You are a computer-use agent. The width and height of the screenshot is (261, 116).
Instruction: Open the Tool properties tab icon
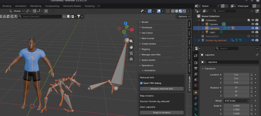coord(196,55)
